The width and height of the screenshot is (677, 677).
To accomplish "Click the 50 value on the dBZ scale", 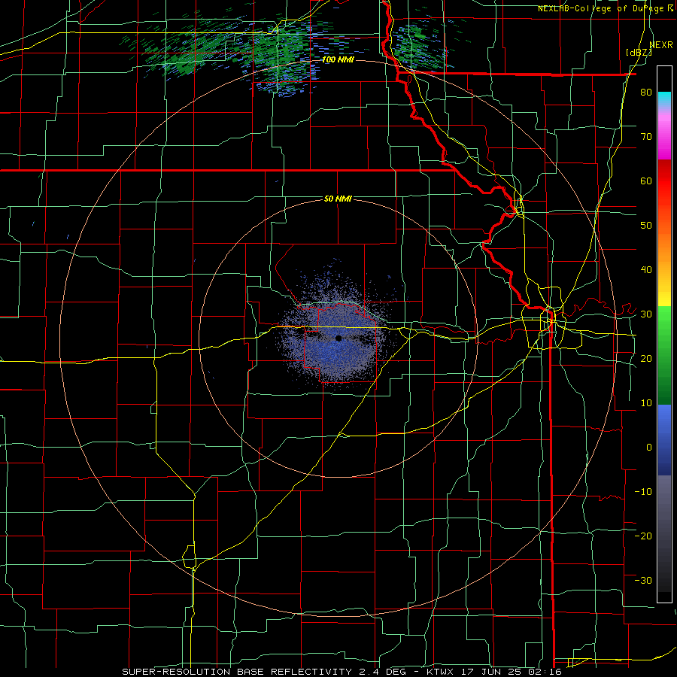I will (x=646, y=226).
